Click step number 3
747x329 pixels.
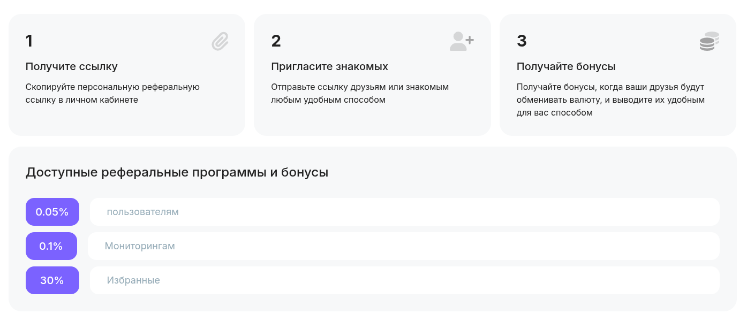(x=522, y=41)
